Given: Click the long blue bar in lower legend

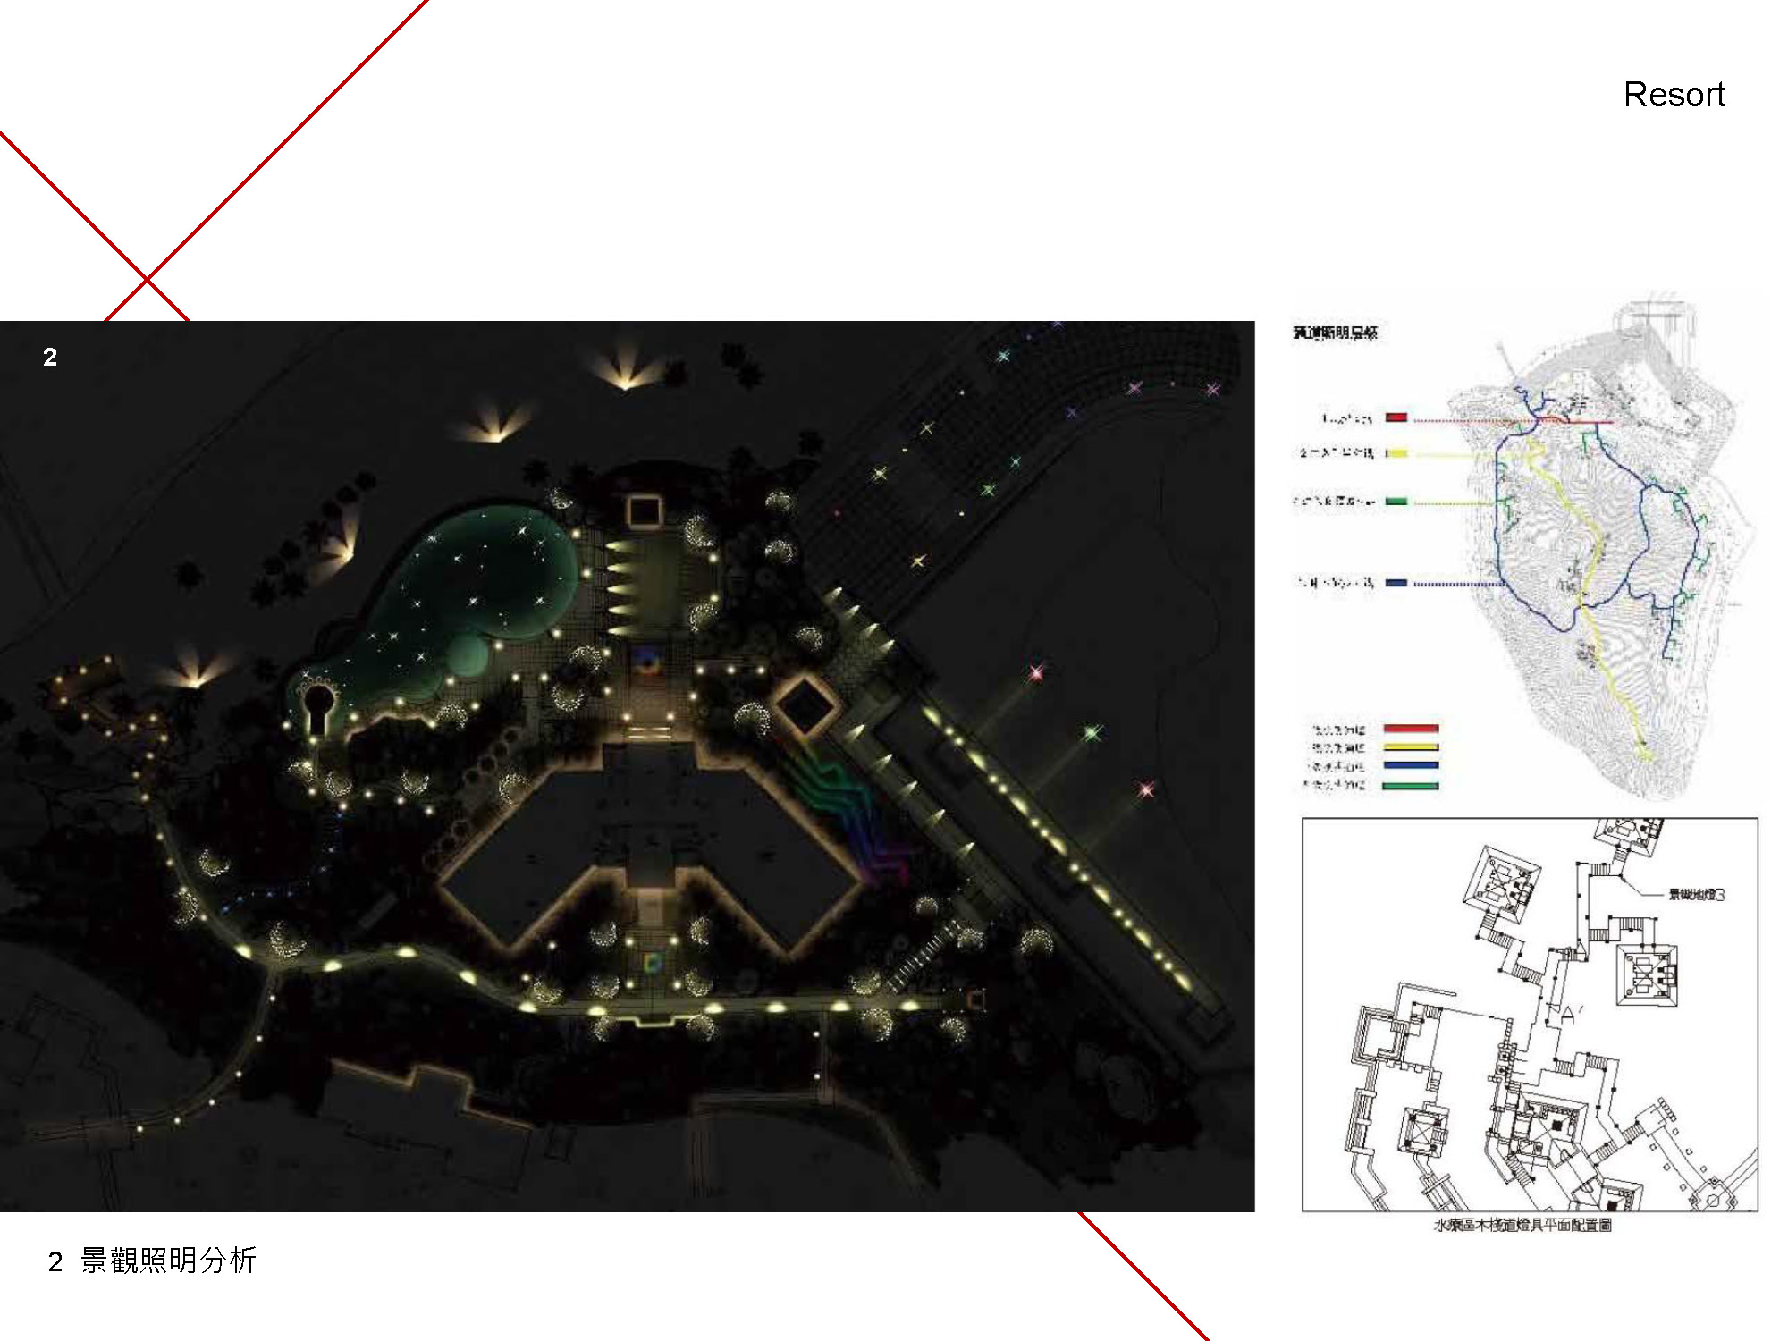Looking at the screenshot, I should [1411, 766].
